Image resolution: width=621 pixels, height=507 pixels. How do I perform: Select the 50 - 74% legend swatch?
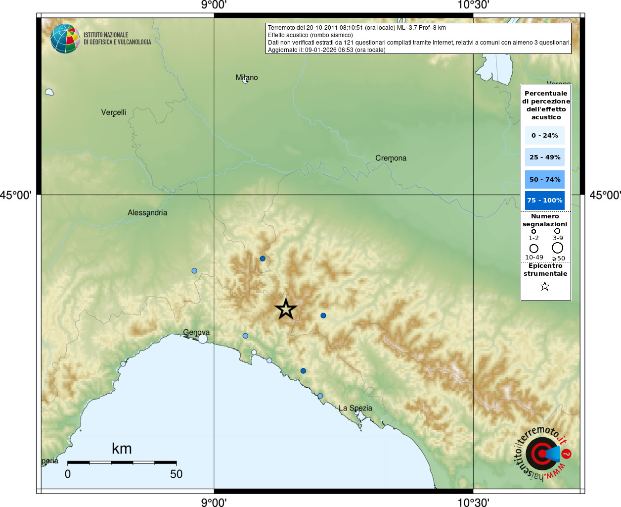pyautogui.click(x=545, y=179)
